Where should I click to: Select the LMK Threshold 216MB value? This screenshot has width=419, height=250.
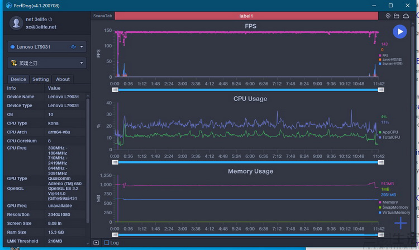55,241
